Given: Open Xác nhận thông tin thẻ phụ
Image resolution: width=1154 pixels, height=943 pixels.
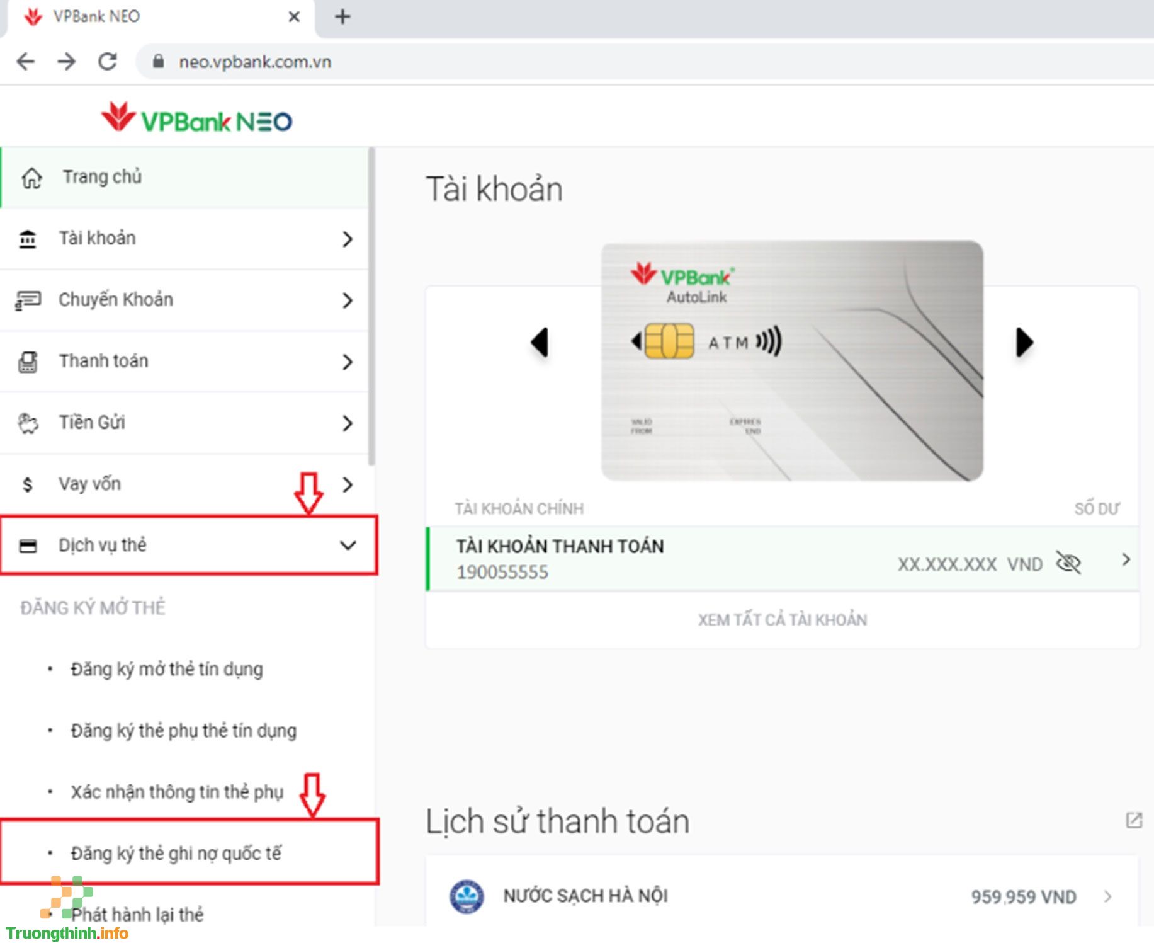Looking at the screenshot, I should tap(177, 792).
